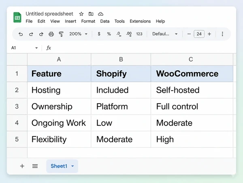The image size is (243, 183).
Task: Format as currency with dollar icon
Action: click(x=99, y=34)
